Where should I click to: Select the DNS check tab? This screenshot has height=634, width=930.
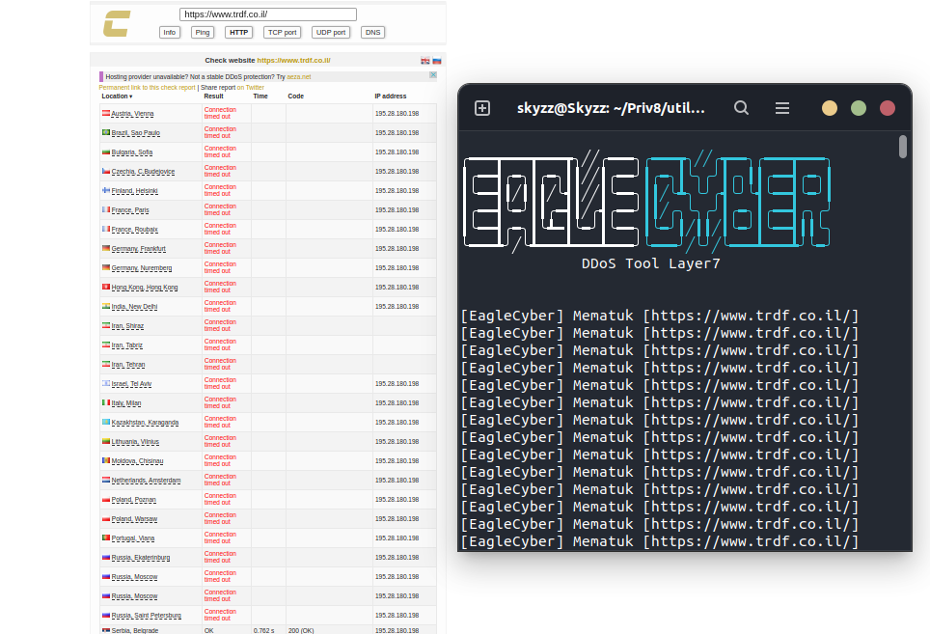click(373, 33)
